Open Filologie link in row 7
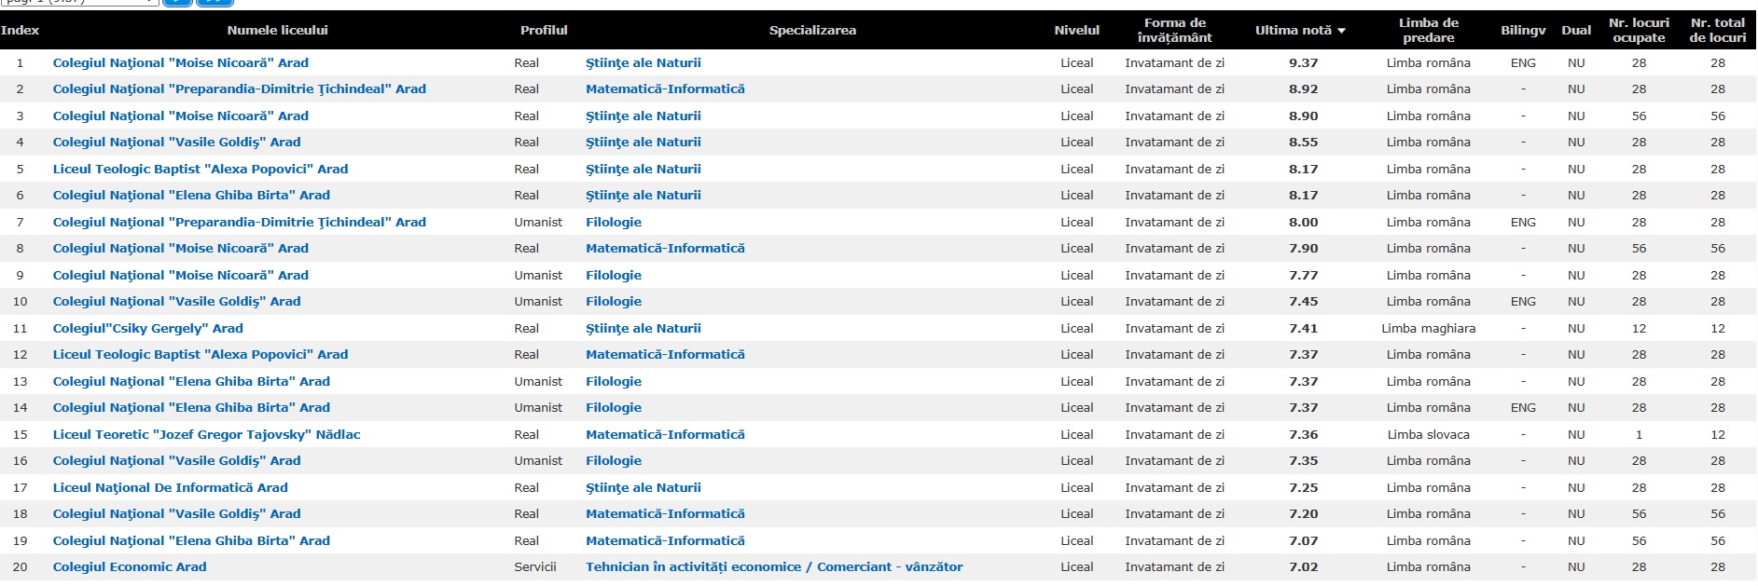 click(614, 222)
